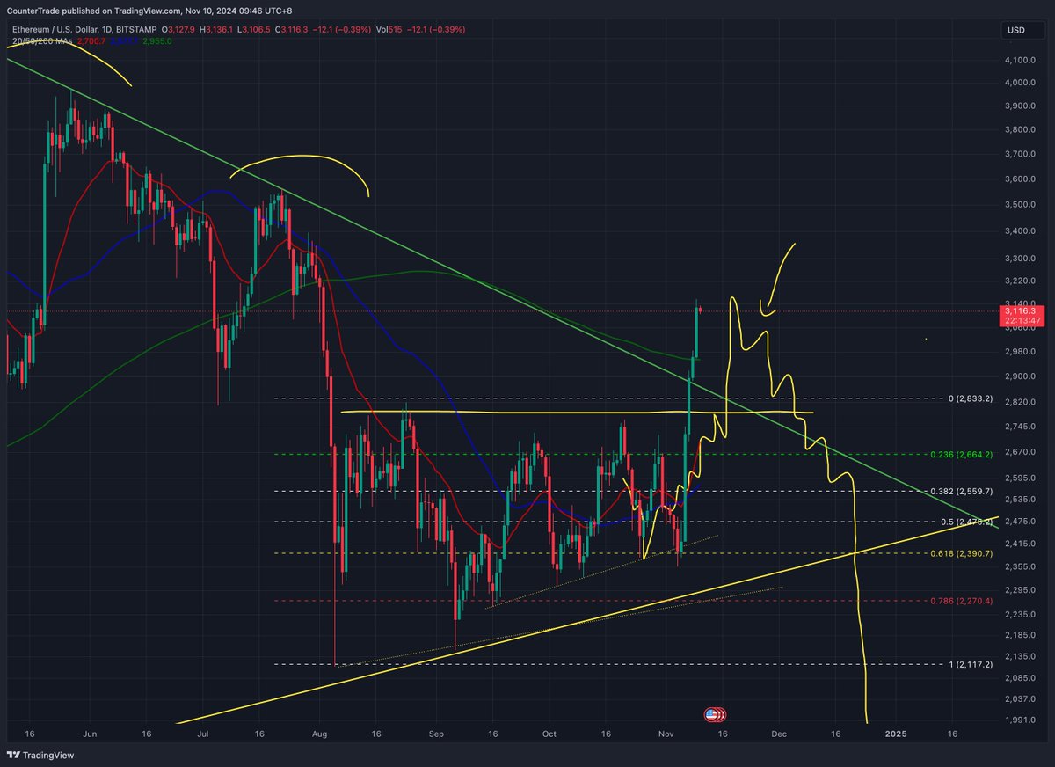Screen dimensions: 1055x767
Task: Click the Jul date on the time axis
Action: (203, 733)
